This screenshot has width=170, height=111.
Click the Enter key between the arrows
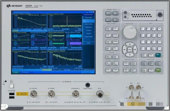130,50
